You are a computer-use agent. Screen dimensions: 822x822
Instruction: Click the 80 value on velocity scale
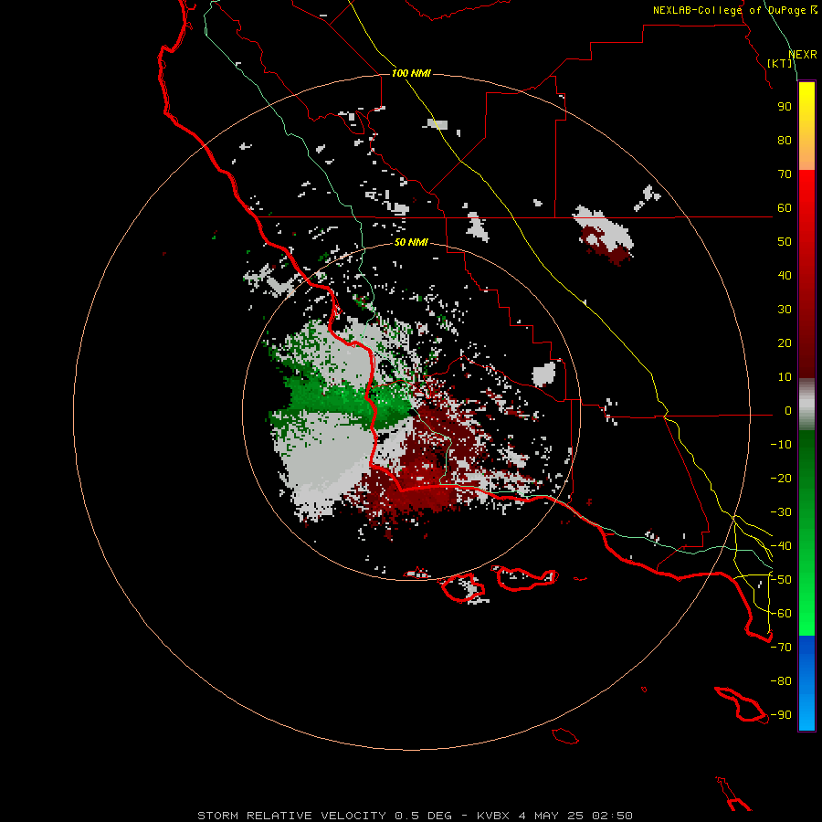point(785,141)
